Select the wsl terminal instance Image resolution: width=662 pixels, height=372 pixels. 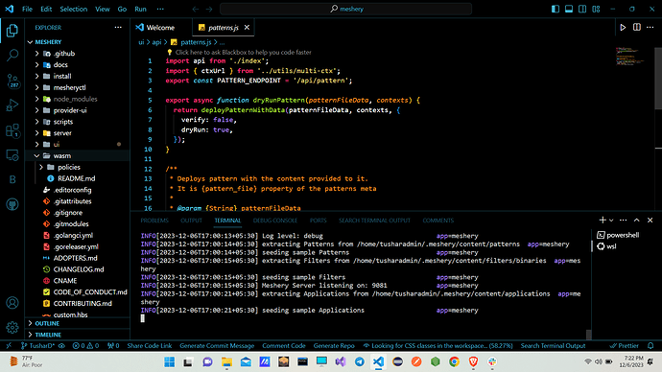(x=606, y=246)
